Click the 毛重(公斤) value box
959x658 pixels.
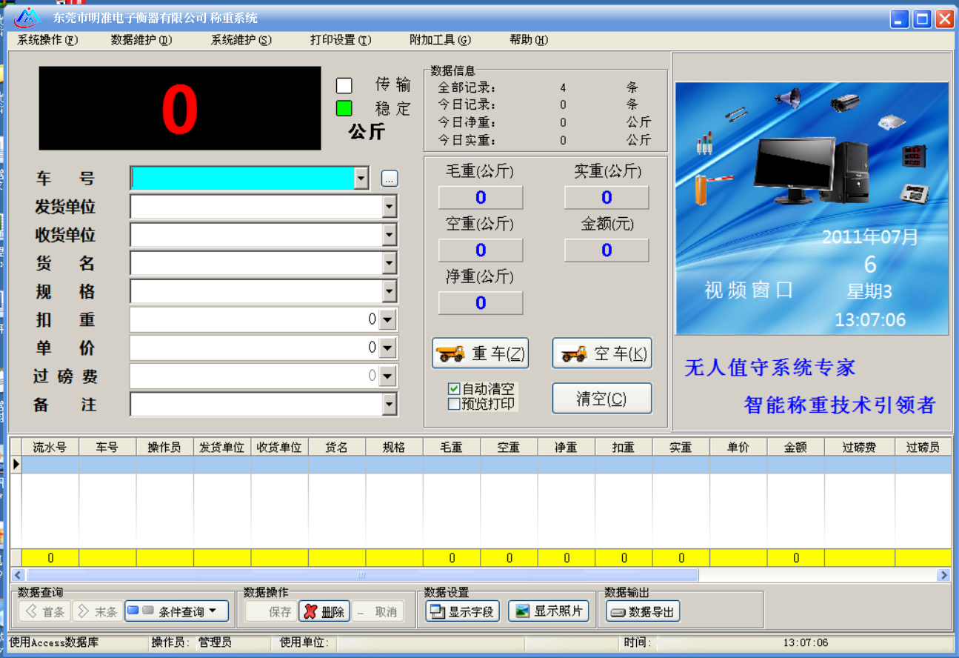click(481, 197)
